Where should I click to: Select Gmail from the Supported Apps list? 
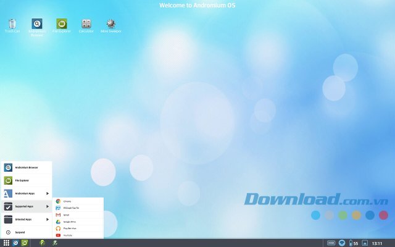pyautogui.click(x=67, y=215)
